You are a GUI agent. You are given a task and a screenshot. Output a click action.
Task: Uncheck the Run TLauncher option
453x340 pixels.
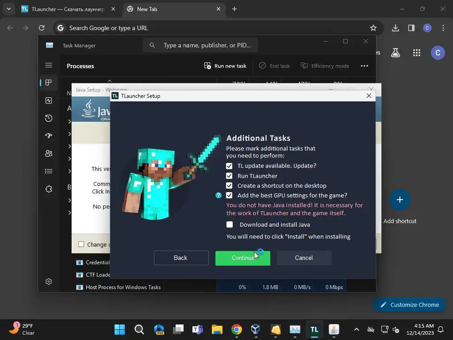tap(229, 176)
